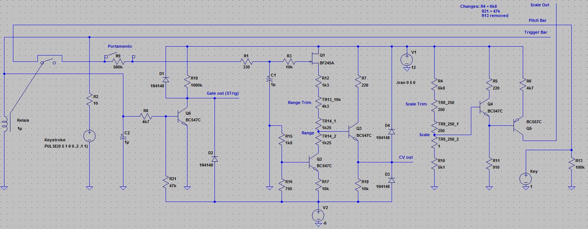The image size is (588, 229).
Task: Select the R9 resistor symbol
Action: click(118, 61)
